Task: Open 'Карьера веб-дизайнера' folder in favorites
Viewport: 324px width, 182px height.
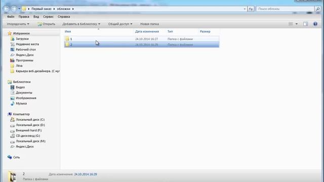Action: 37,71
